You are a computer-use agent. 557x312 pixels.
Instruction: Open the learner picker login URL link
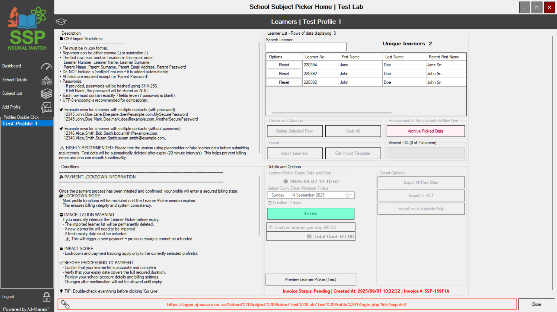point(286,304)
